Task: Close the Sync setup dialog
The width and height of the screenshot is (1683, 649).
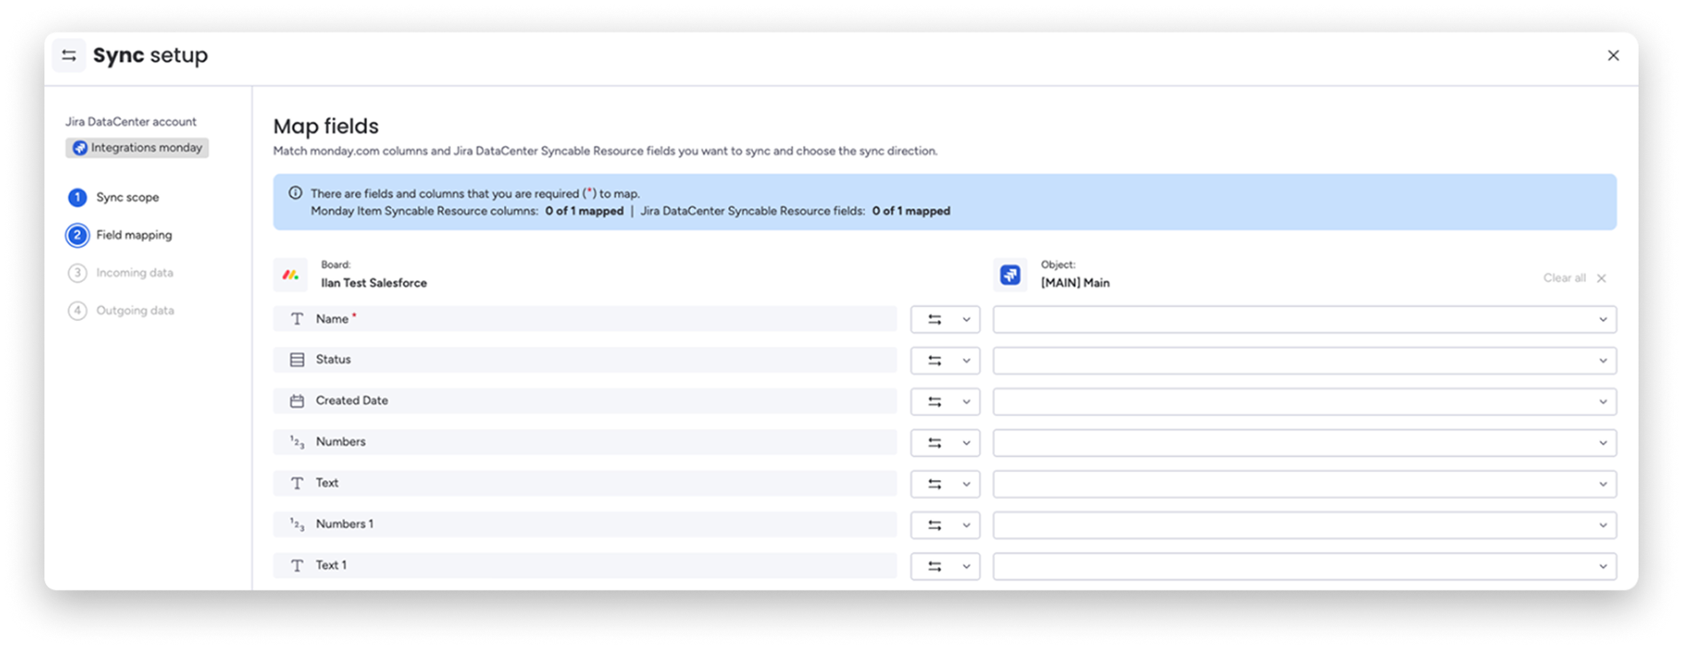Action: coord(1613,55)
